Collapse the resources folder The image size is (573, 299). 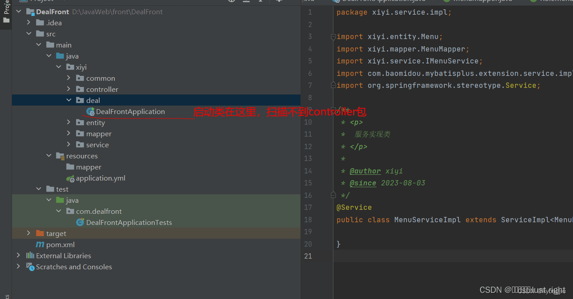coord(49,156)
